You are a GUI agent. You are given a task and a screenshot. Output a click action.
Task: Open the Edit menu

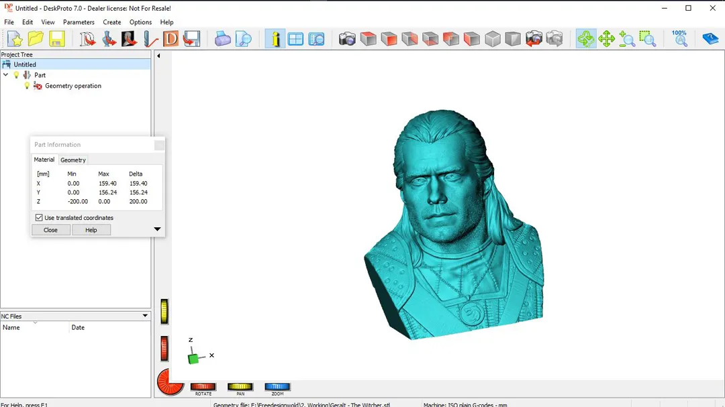point(28,22)
